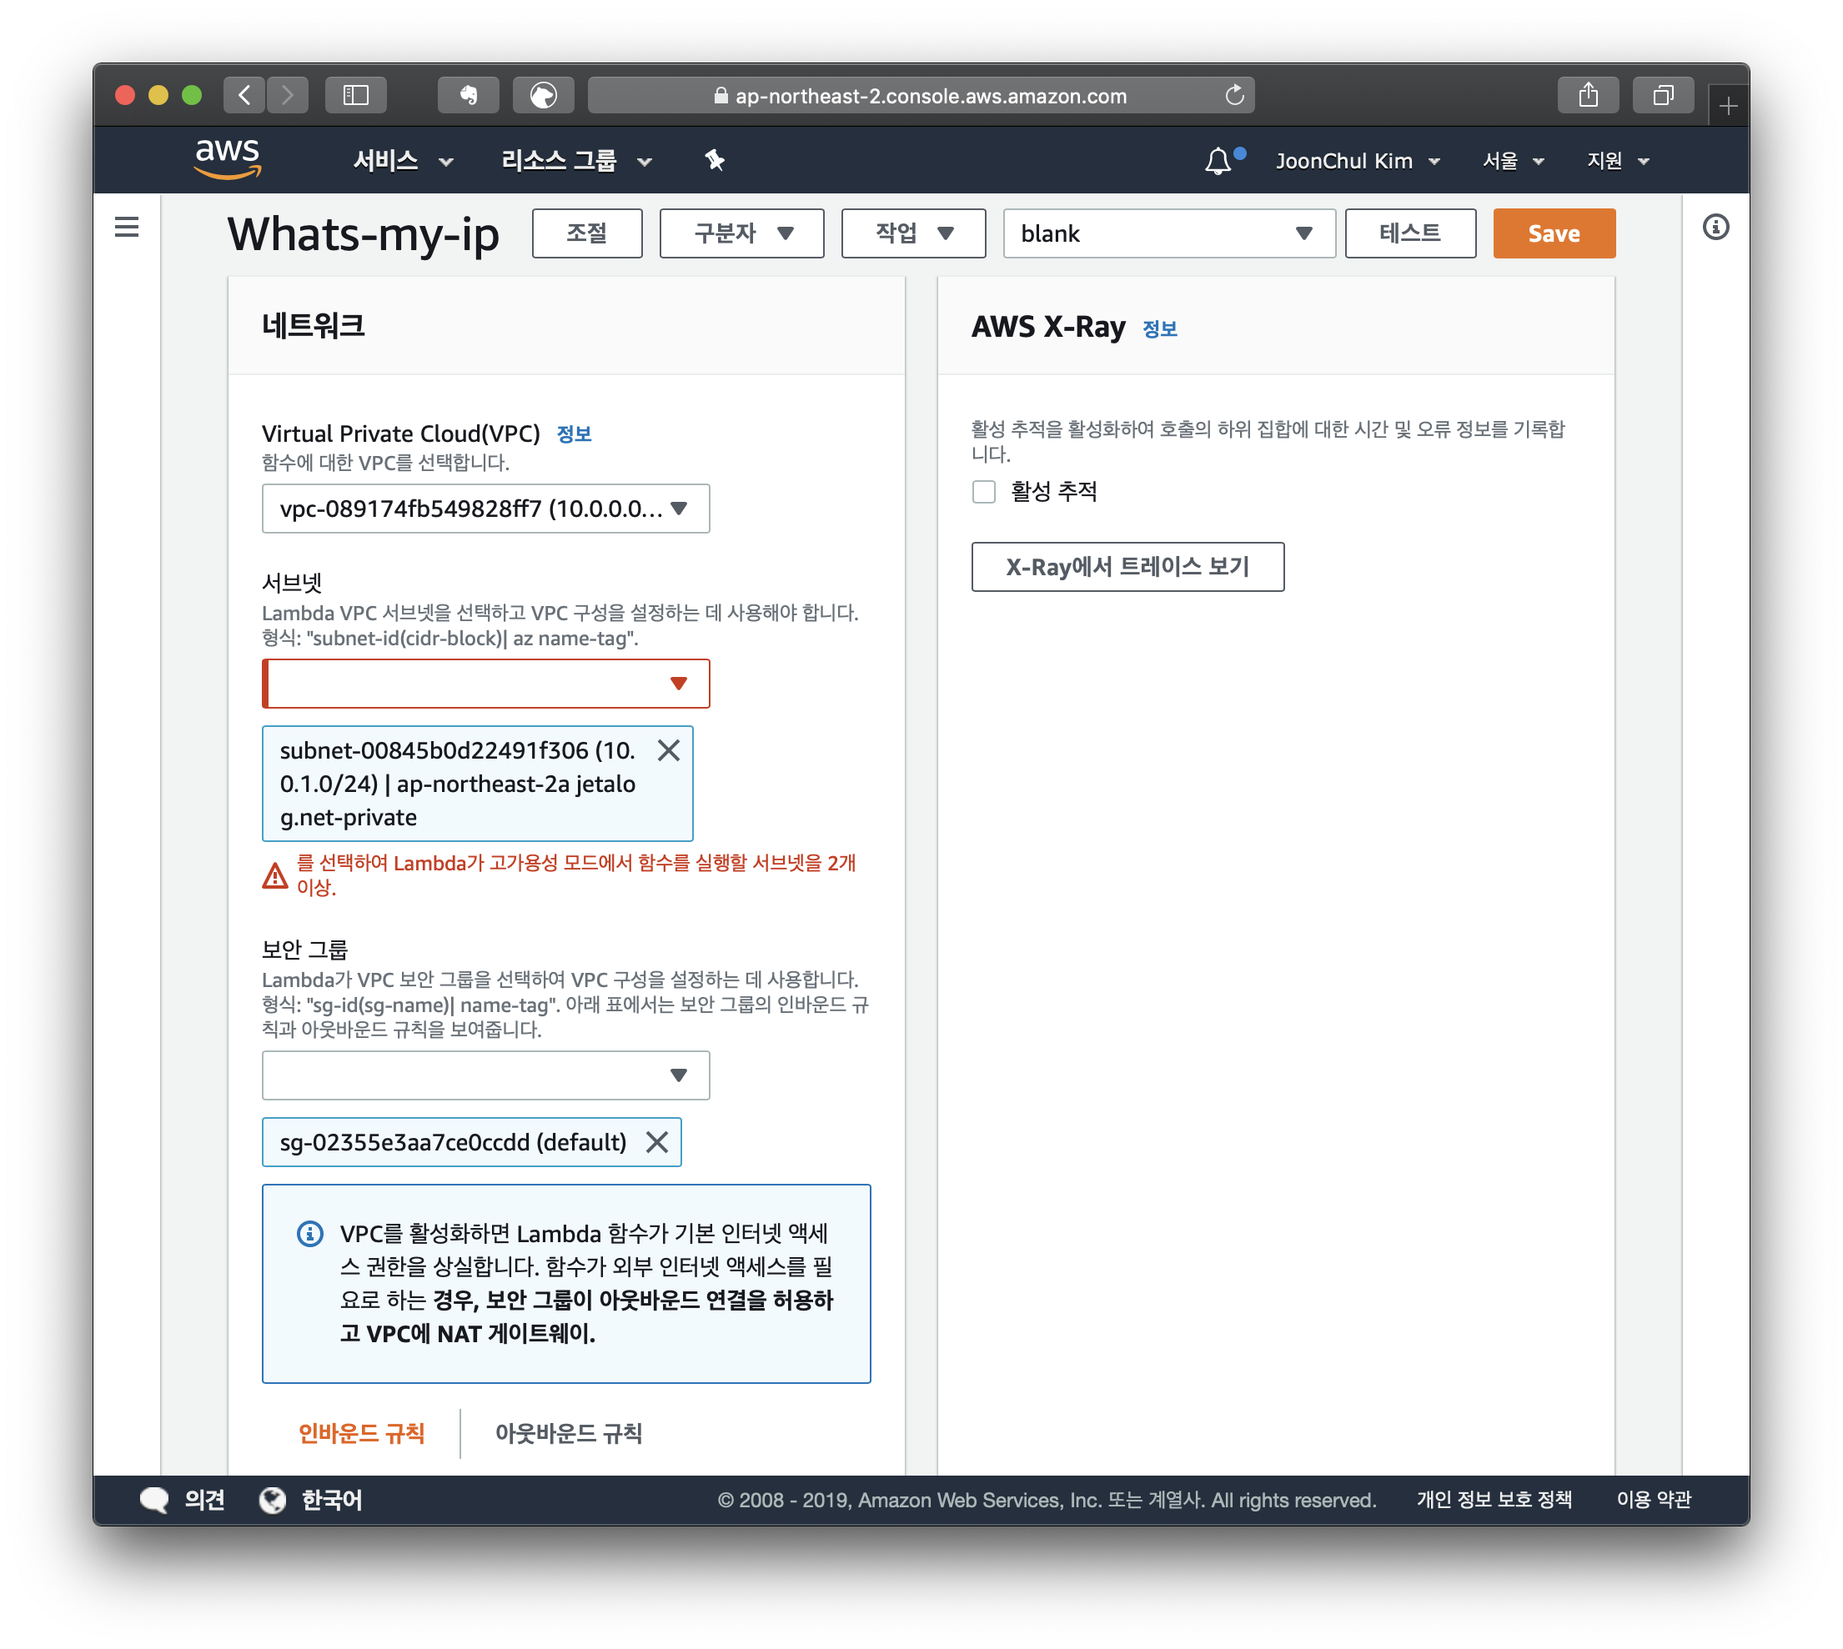Open the AWS hamburger side menu
Viewport: 1843px width, 1649px height.
127,227
